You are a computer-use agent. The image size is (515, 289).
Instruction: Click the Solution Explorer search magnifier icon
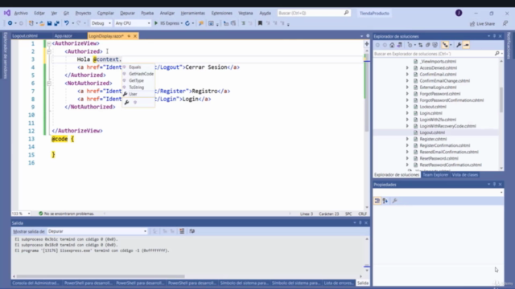pyautogui.click(x=497, y=54)
